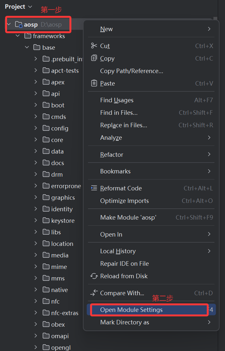
Task: Open the New submenu
Action: point(151,29)
